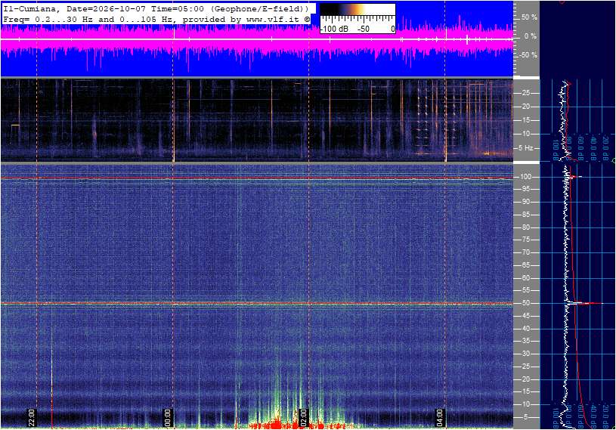Click the Date=2026-10-07 header text
The width and height of the screenshot is (616, 430).
click(107, 8)
